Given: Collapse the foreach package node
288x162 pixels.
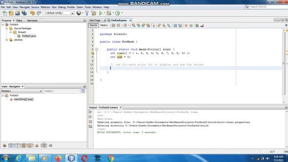Looking at the screenshot, I should point(11,32).
